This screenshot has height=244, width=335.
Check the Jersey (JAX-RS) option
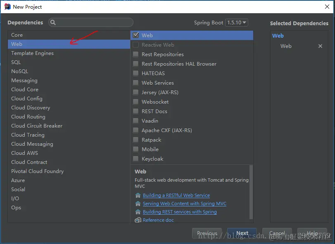click(x=135, y=92)
